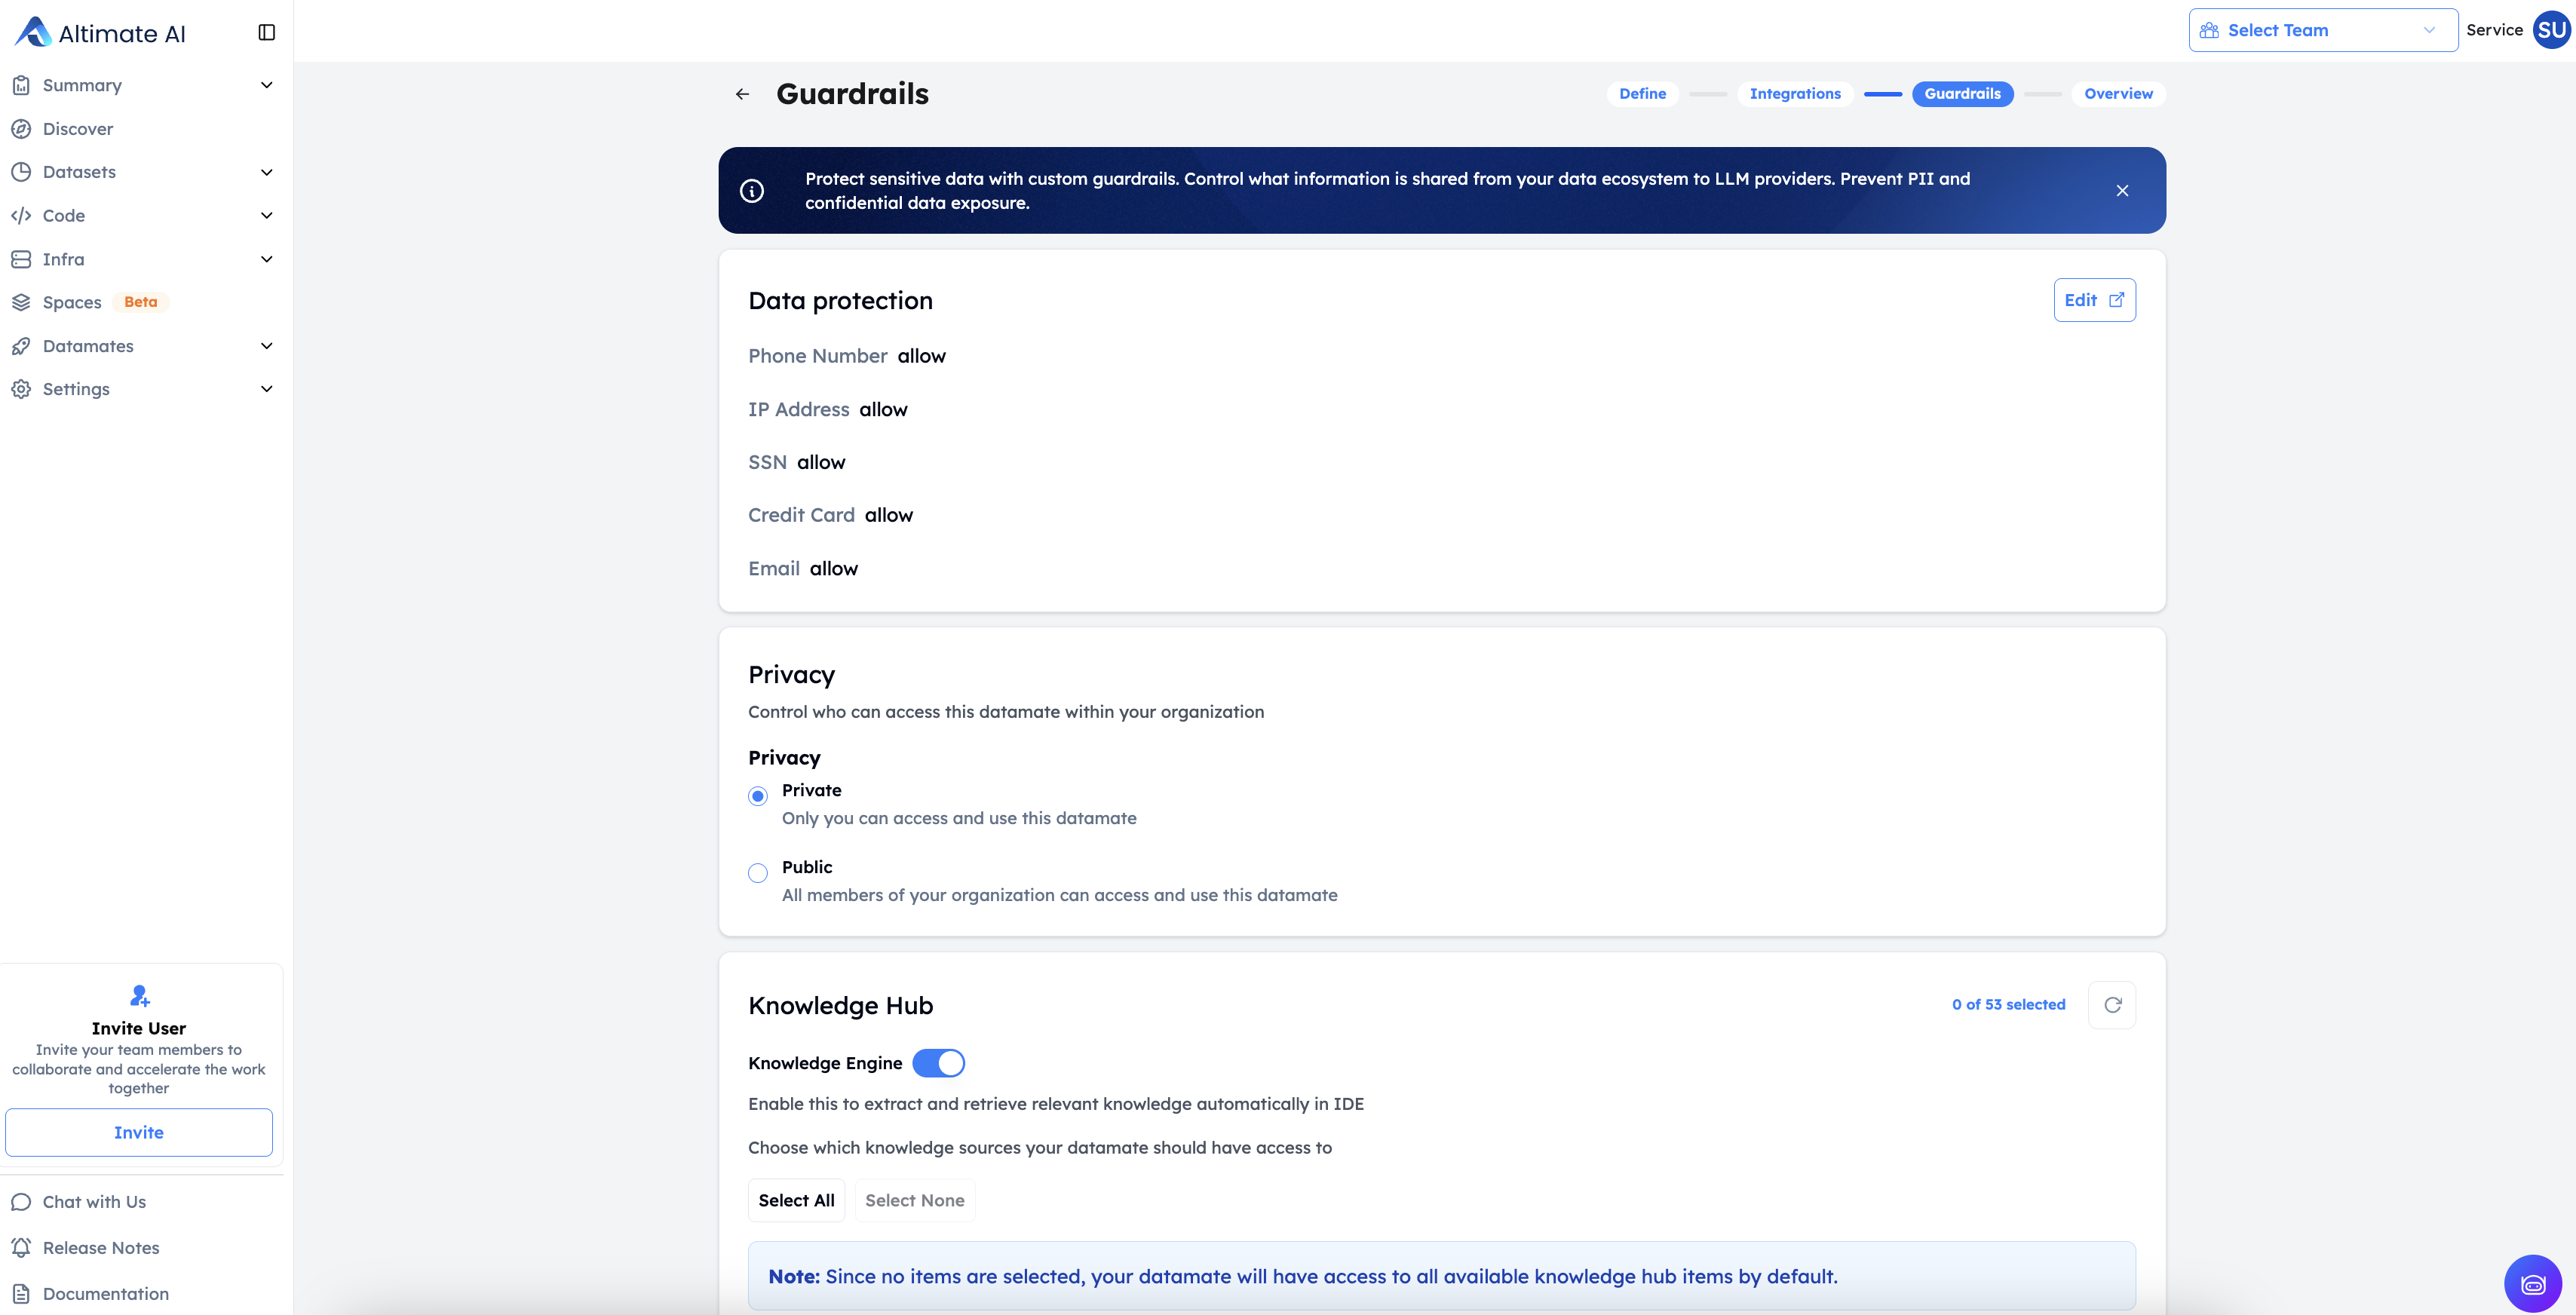Image resolution: width=2576 pixels, height=1315 pixels.
Task: Click the Beta badge next to Spaces
Action: coord(141,302)
